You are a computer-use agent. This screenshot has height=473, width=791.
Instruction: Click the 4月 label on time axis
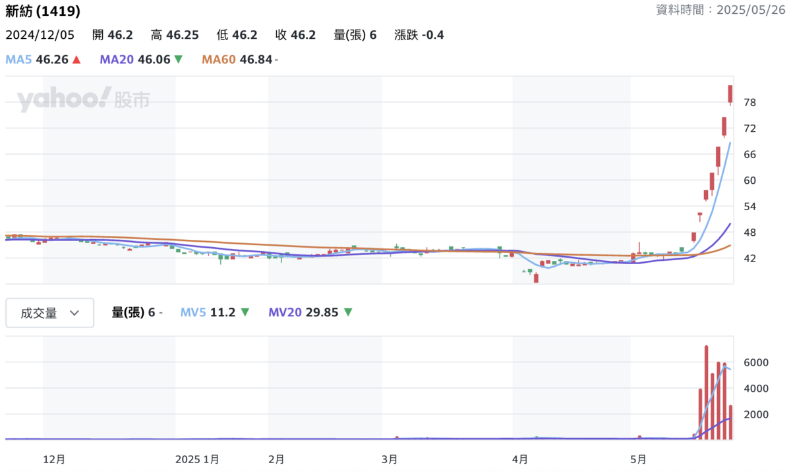(520, 459)
